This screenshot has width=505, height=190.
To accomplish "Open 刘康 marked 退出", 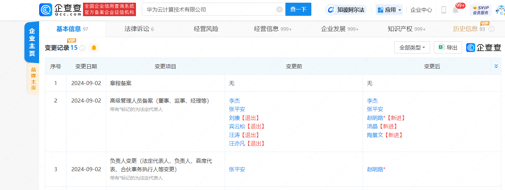I will pyautogui.click(x=234, y=118).
